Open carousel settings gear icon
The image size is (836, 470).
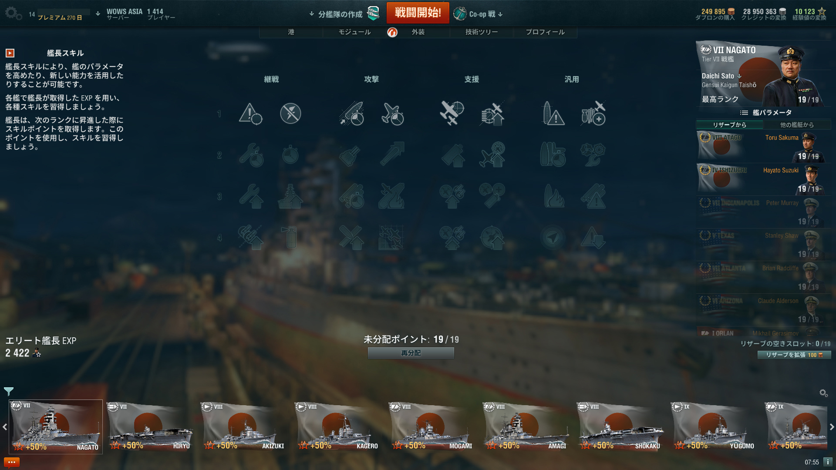point(823,393)
